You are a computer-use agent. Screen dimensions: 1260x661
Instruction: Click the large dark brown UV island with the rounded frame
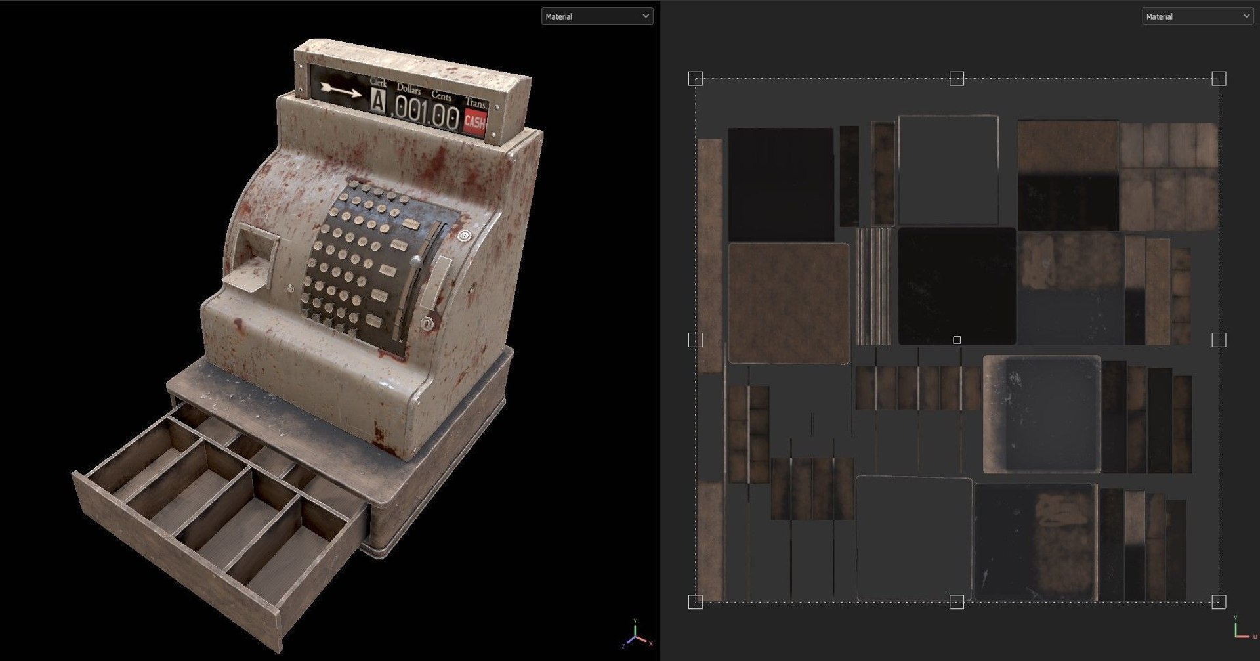tap(789, 303)
